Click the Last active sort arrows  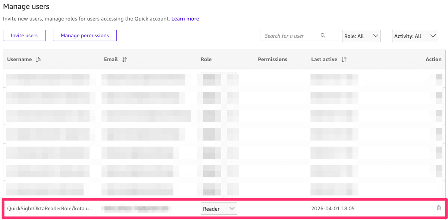(344, 60)
